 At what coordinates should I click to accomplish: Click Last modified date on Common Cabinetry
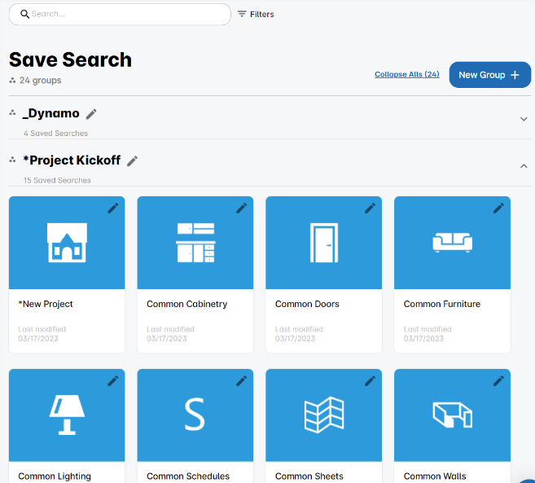tap(171, 334)
